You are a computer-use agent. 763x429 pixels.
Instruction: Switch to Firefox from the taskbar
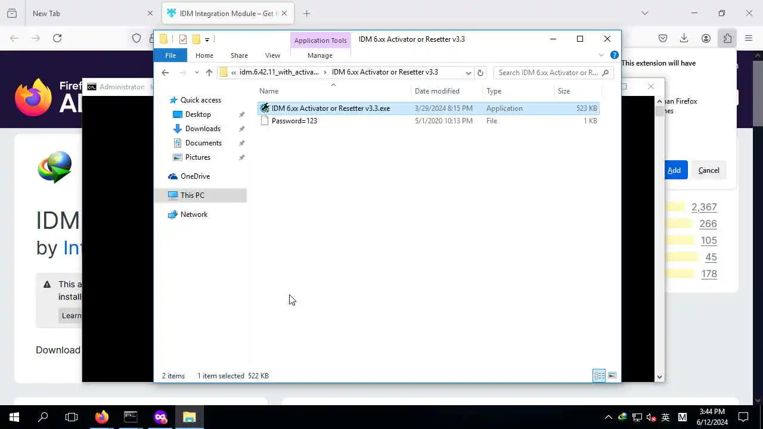(102, 417)
